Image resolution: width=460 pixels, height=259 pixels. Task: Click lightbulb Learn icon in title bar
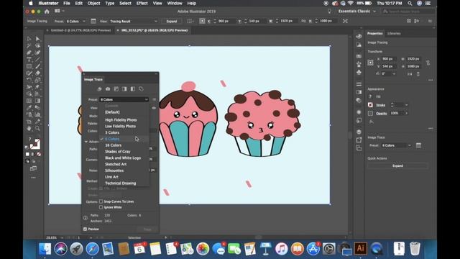(329, 12)
